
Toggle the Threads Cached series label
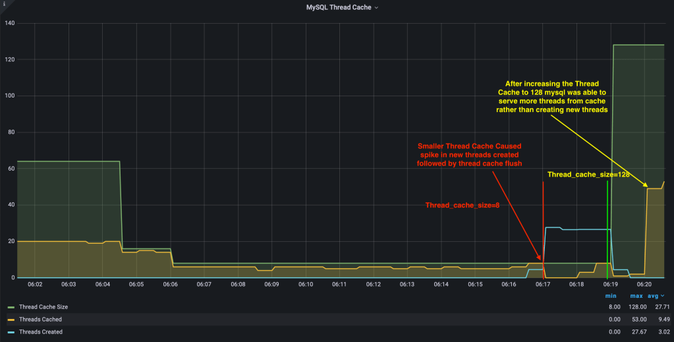[x=40, y=320]
